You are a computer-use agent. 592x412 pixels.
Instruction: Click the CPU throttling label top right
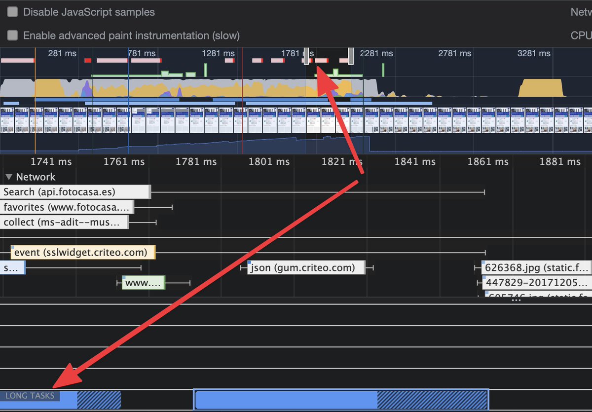tap(584, 35)
